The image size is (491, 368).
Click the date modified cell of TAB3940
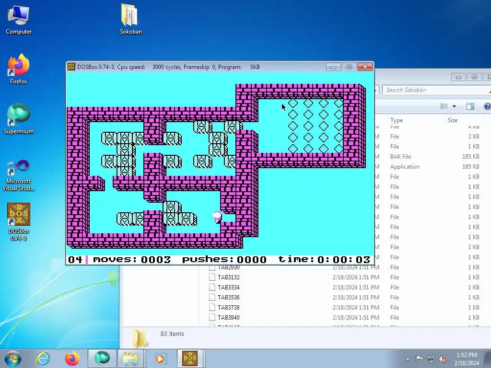coord(356,317)
